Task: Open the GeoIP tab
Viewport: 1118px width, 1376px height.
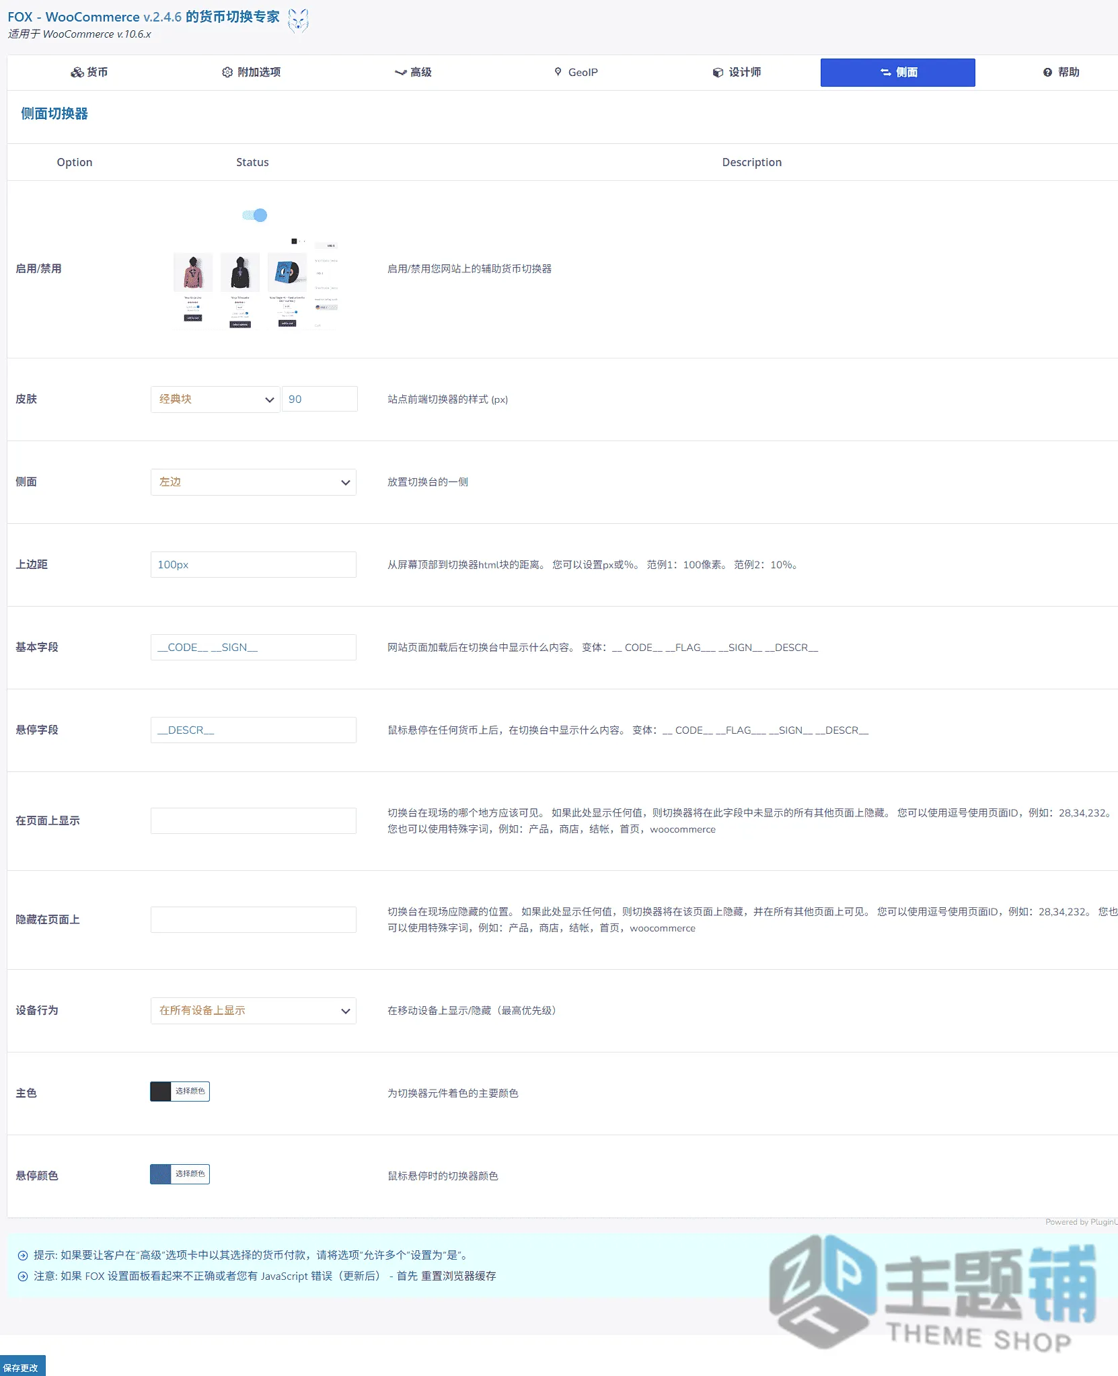Action: (575, 73)
